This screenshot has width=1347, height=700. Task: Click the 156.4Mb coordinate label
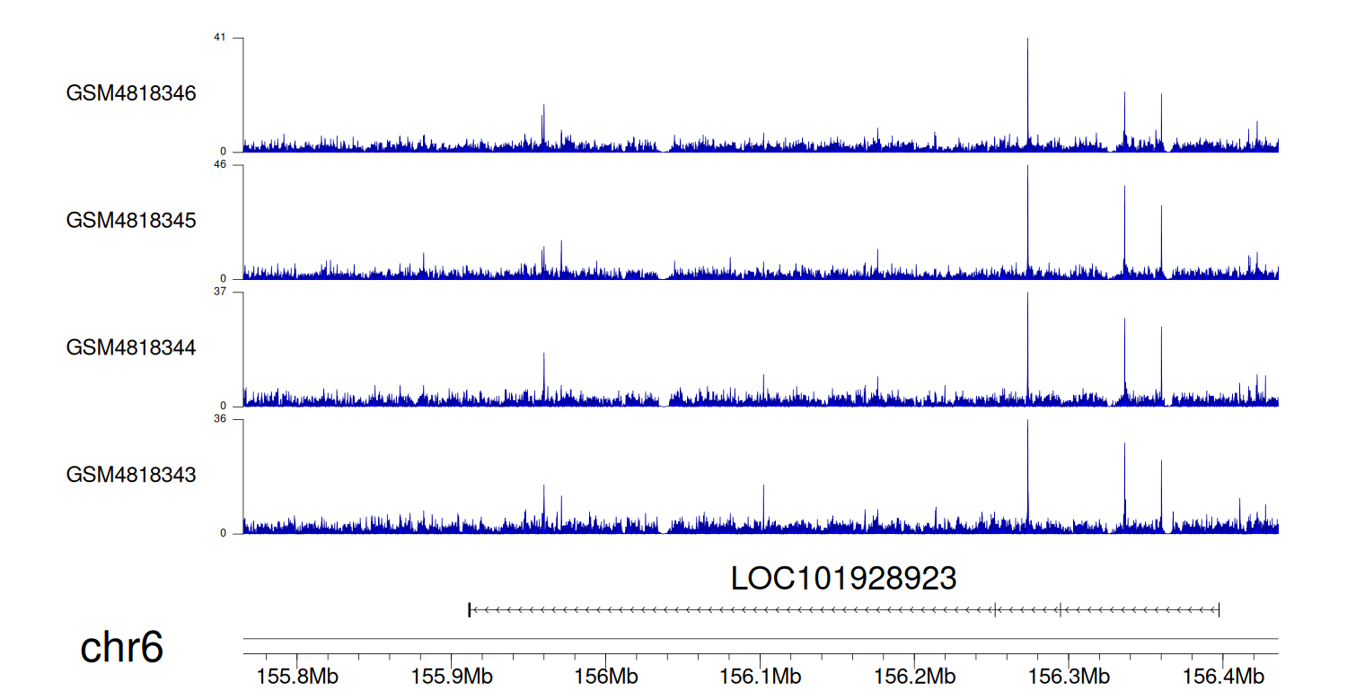click(x=1222, y=676)
